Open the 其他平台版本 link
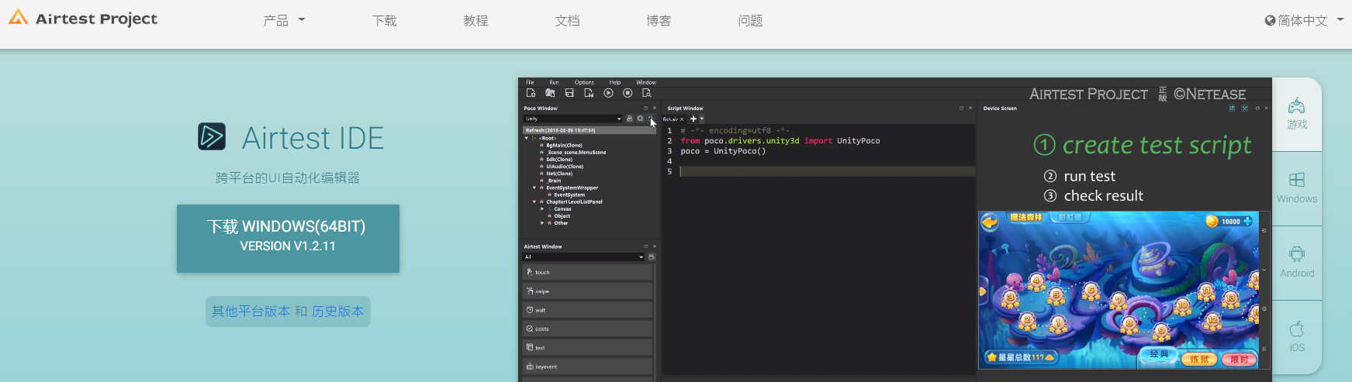 [251, 311]
